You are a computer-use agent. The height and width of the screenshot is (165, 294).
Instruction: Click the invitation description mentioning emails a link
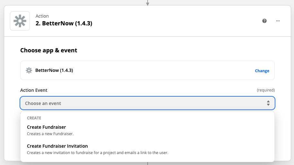[98, 152]
